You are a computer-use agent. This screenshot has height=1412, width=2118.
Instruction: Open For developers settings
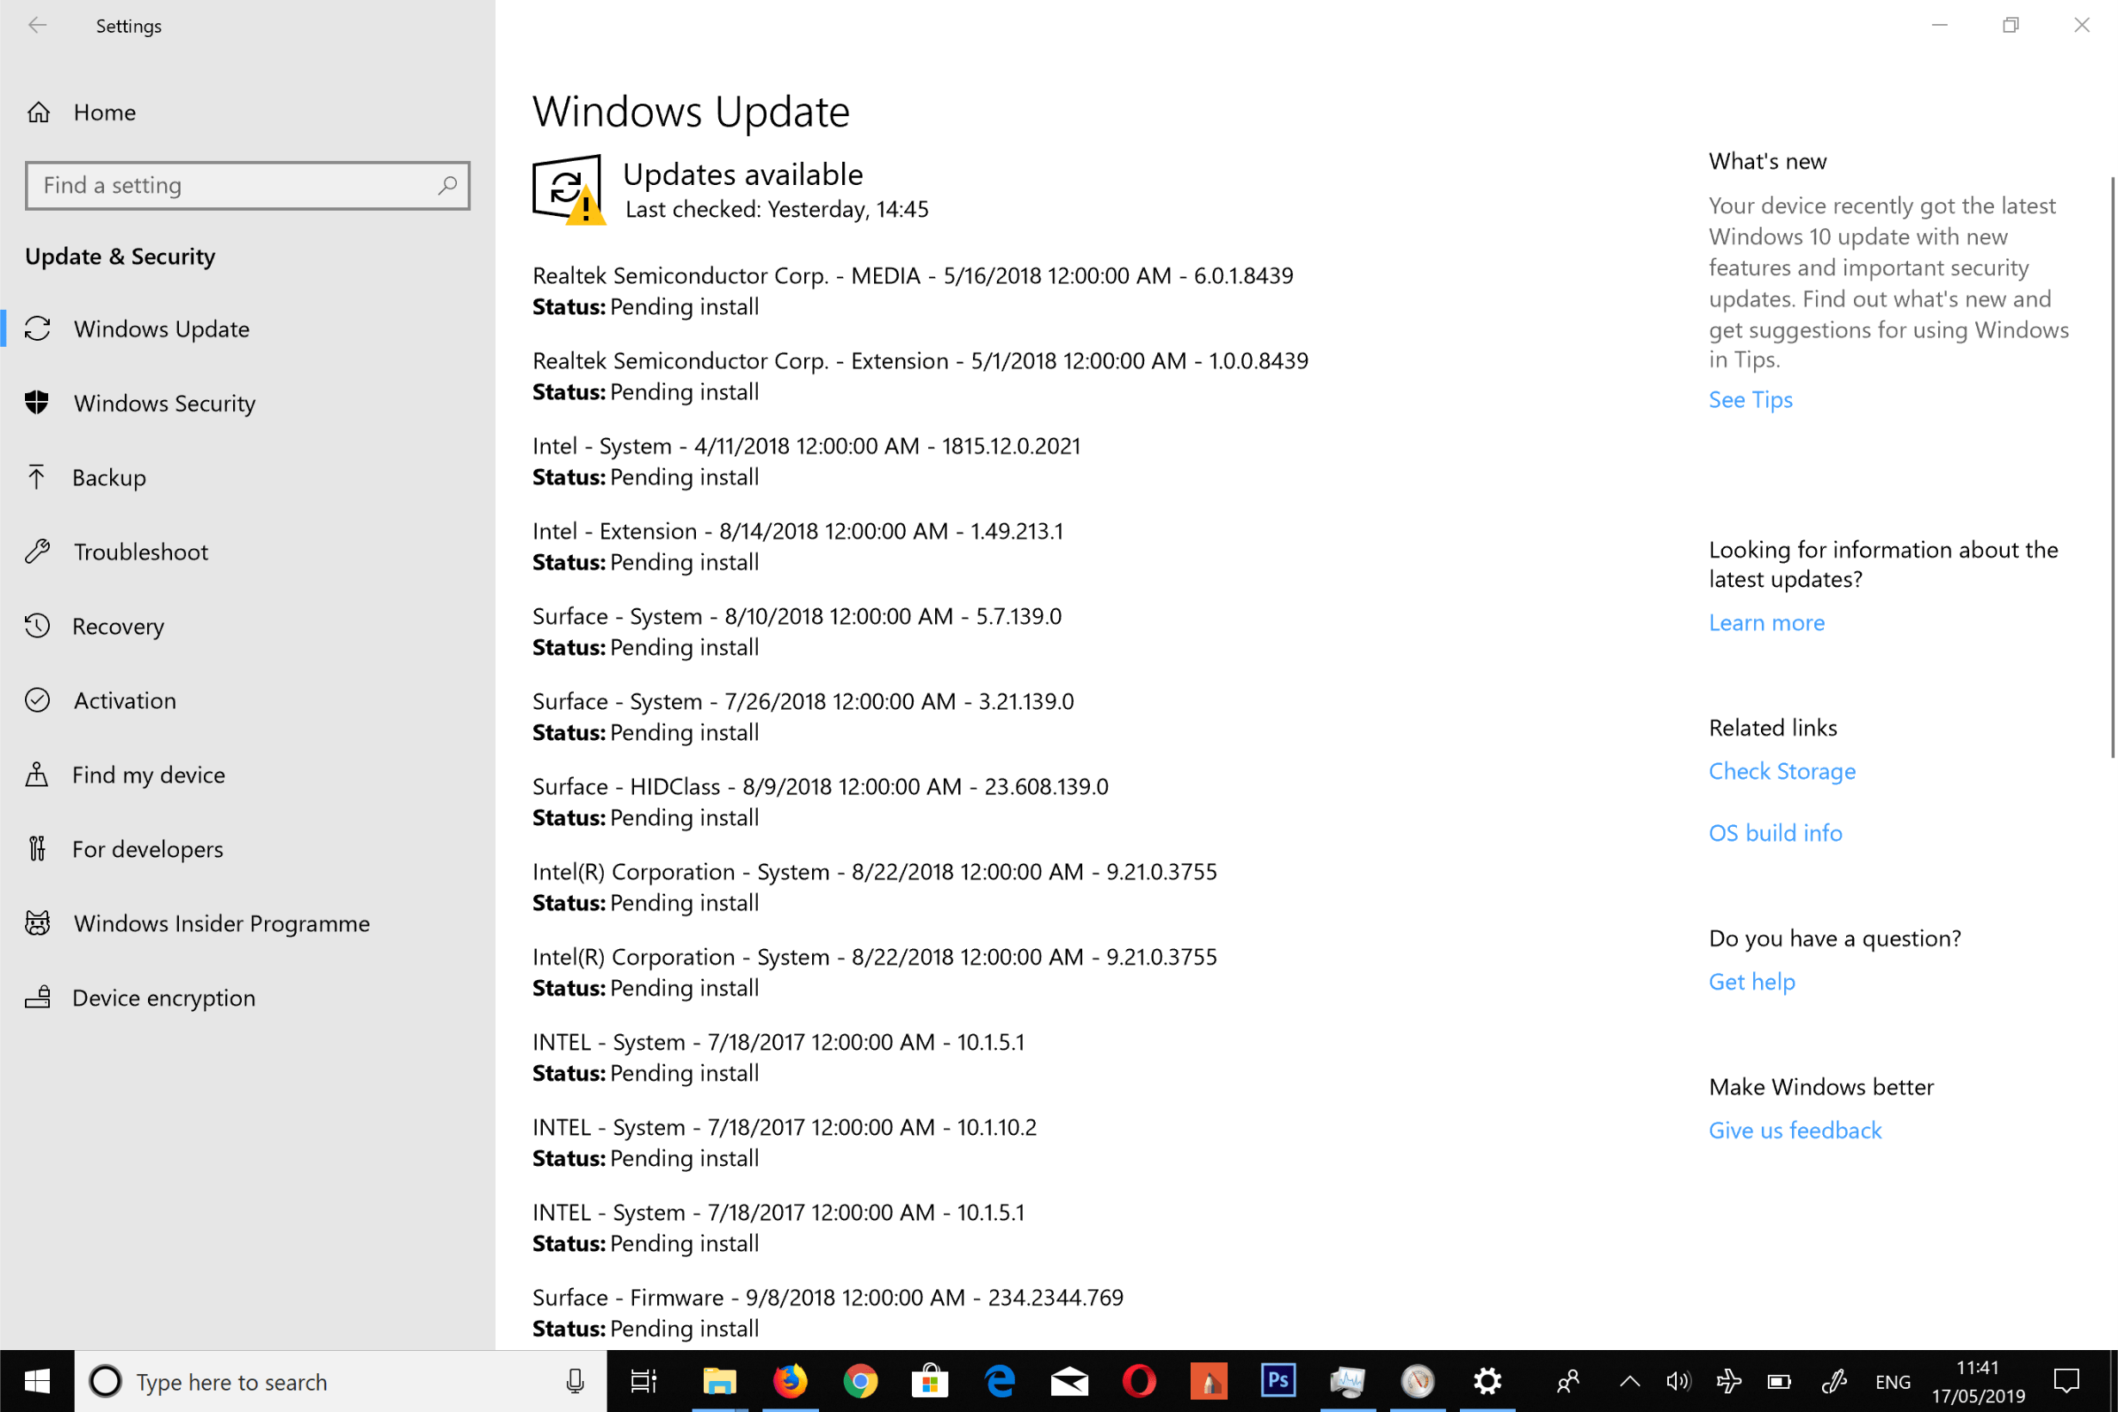pyautogui.click(x=148, y=848)
